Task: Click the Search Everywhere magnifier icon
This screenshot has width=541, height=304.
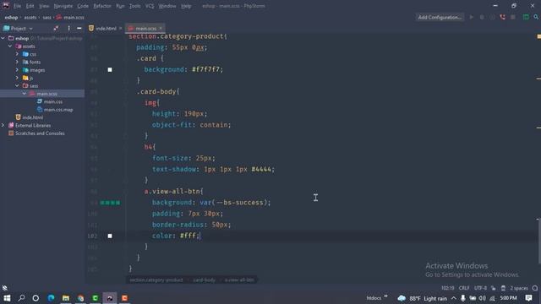Action: coord(536,17)
